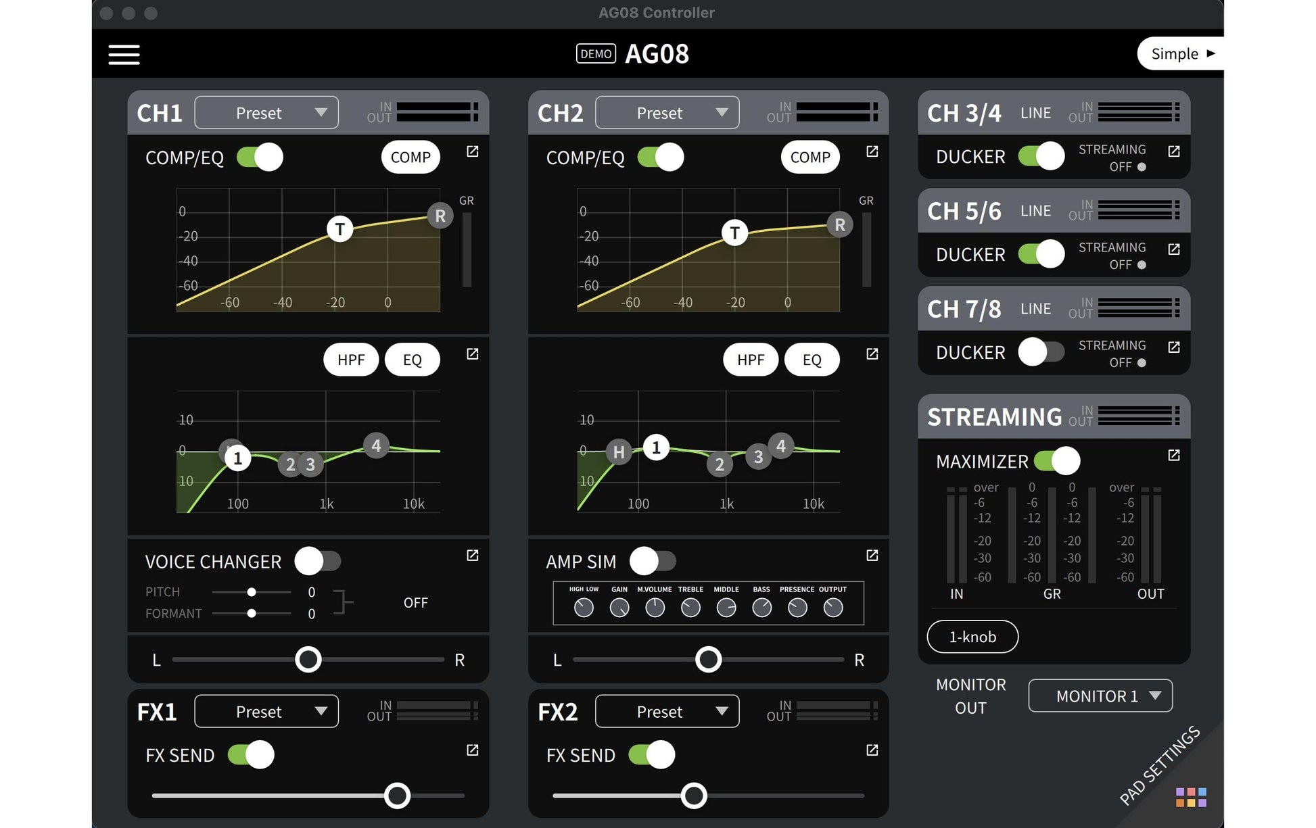Image resolution: width=1316 pixels, height=828 pixels.
Task: Select CH2 compressor ratio R handle
Action: (840, 224)
